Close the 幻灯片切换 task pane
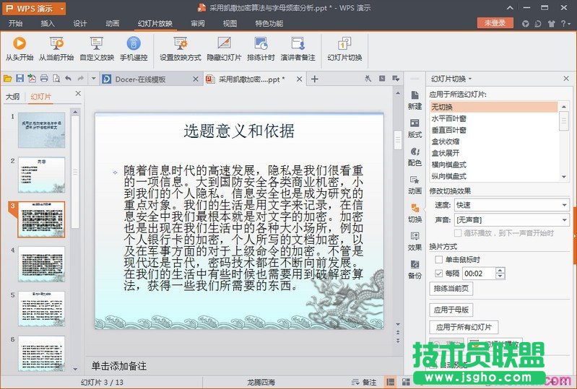This screenshot has height=389, width=577. pyautogui.click(x=566, y=79)
